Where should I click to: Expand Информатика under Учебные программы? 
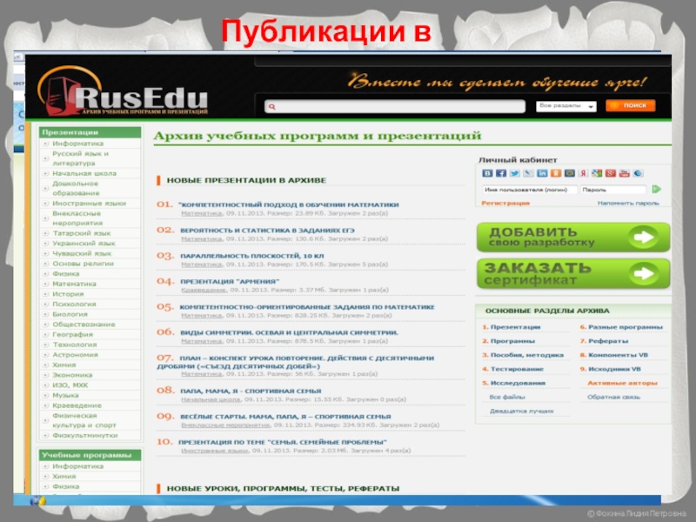[x=45, y=466]
